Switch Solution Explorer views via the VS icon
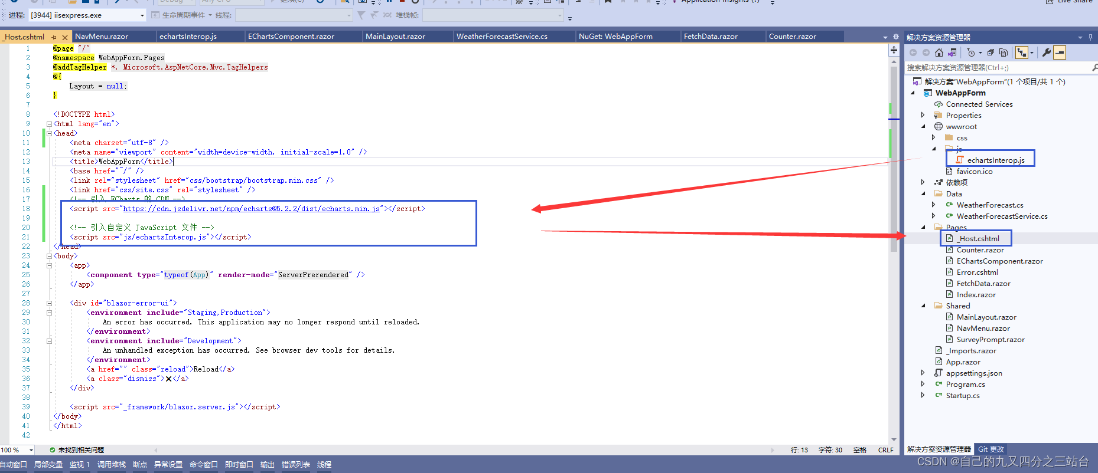 952,52
